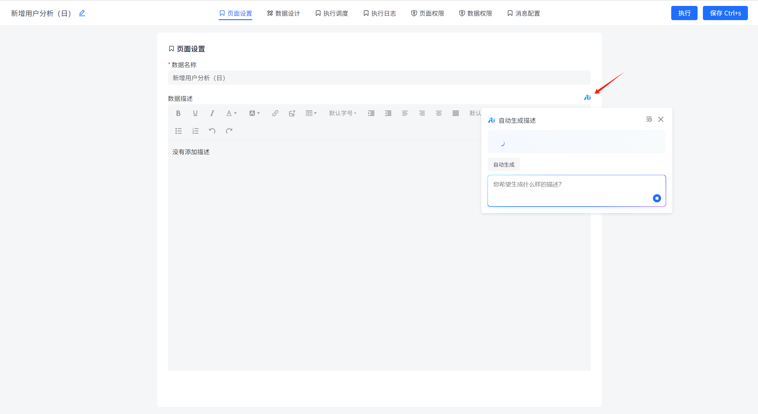Toggle bold formatting in the editor
Screen dimensions: 758x414
[178, 113]
